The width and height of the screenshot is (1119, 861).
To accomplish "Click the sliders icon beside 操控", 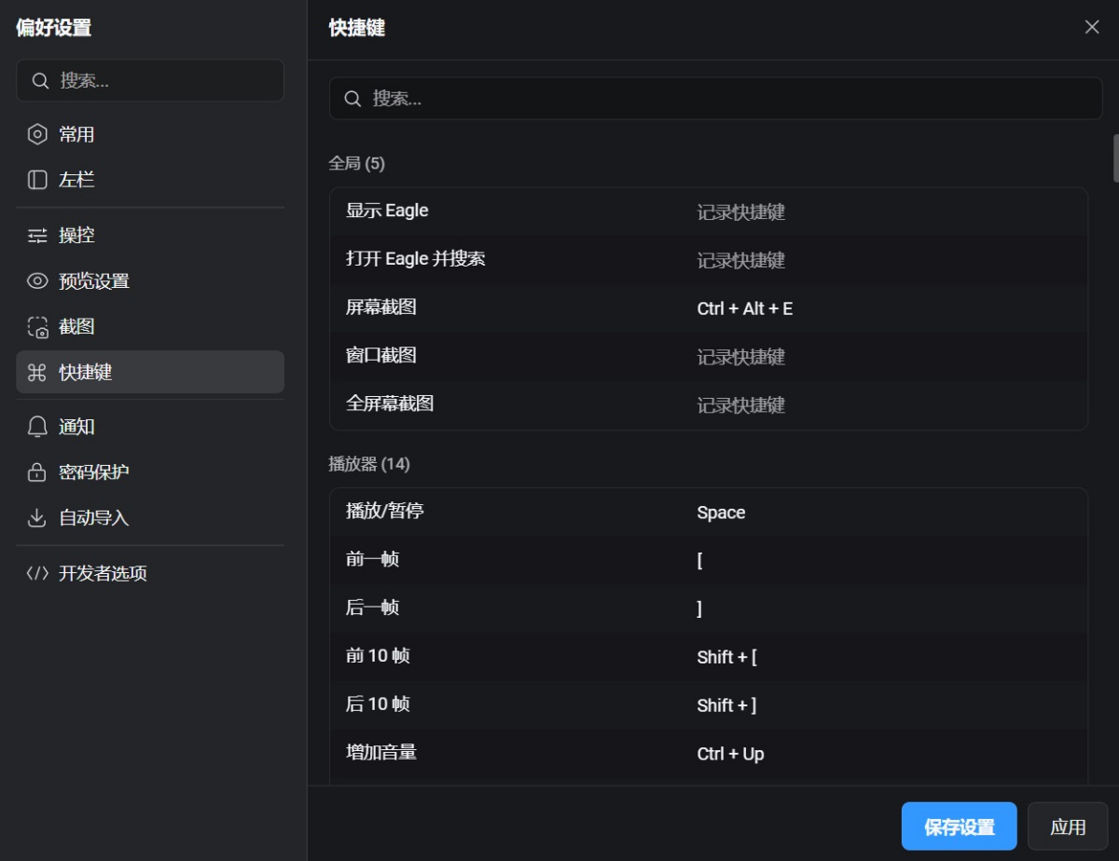I will [37, 235].
